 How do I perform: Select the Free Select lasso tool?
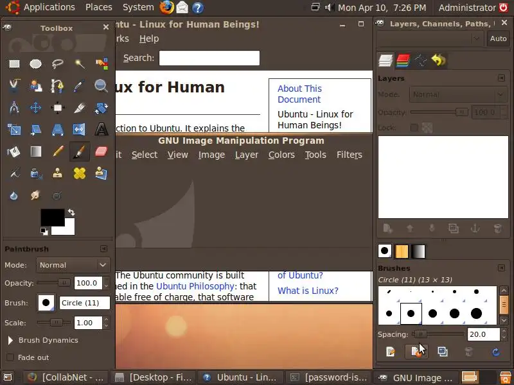coord(58,64)
